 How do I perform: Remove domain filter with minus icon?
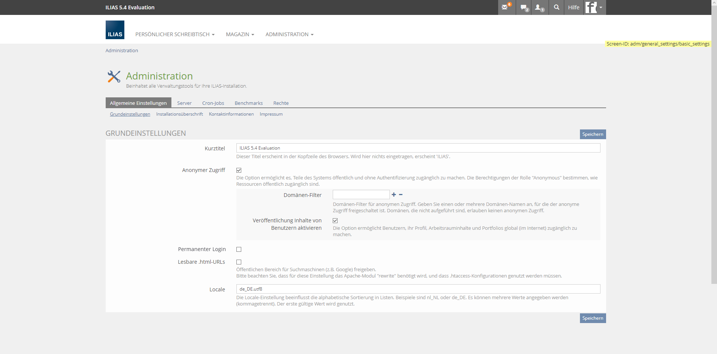(x=401, y=195)
